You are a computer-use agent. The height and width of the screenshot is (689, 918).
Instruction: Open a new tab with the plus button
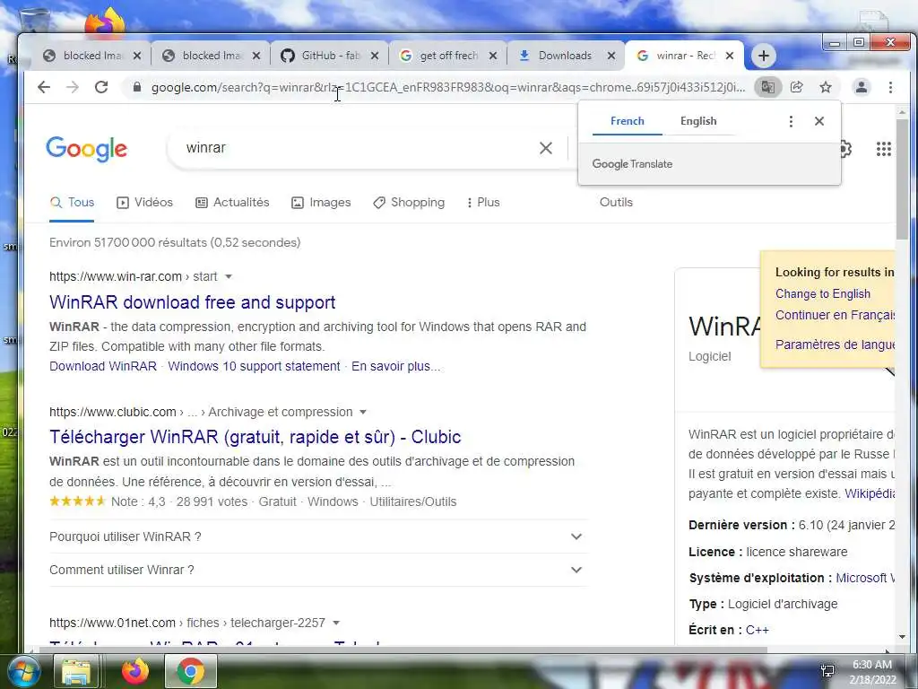pyautogui.click(x=764, y=56)
